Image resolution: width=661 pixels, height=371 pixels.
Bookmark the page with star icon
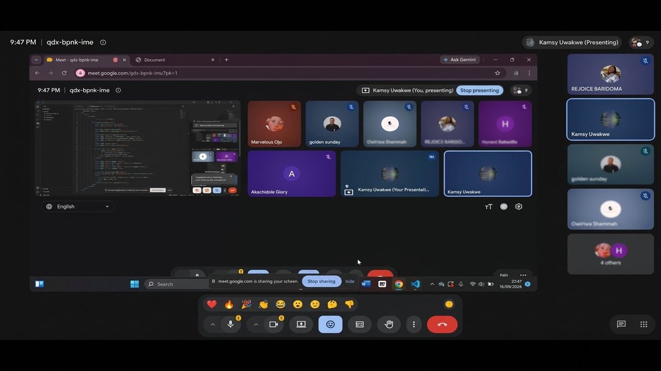(497, 73)
